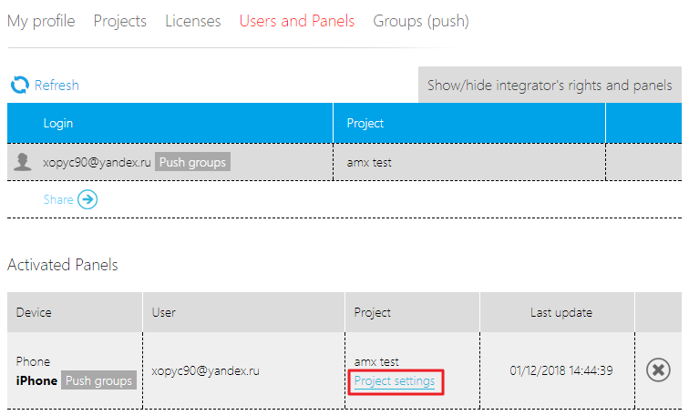This screenshot has height=415, width=689.
Task: Click Push groups badge next to iPhone
Action: pyautogui.click(x=98, y=380)
